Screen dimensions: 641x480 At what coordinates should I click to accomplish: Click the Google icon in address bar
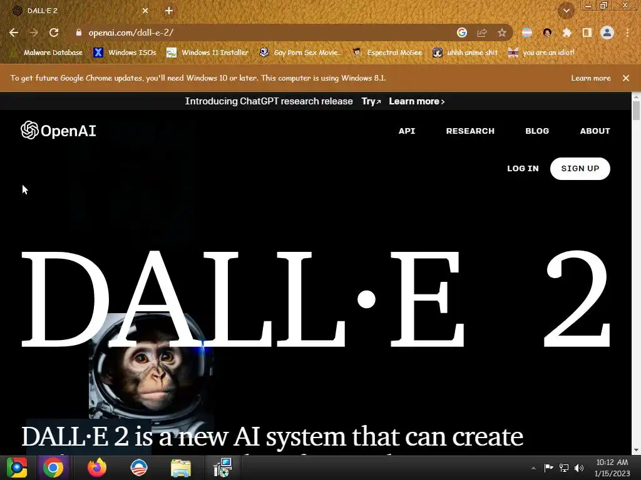pyautogui.click(x=461, y=32)
